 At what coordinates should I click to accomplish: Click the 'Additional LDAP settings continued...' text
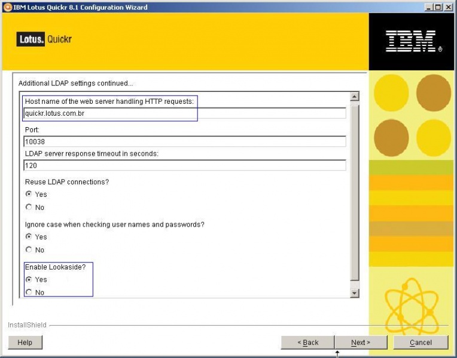click(x=75, y=83)
